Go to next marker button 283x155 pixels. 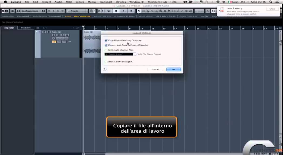[103, 11]
